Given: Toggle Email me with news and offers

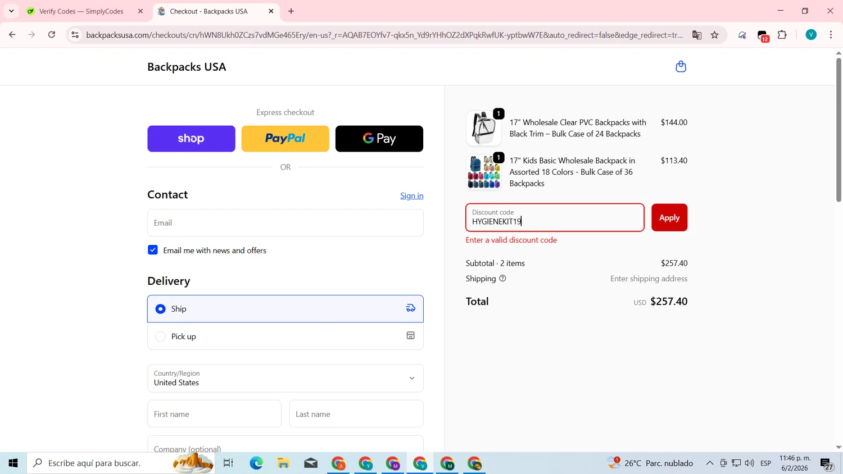Looking at the screenshot, I should [153, 250].
